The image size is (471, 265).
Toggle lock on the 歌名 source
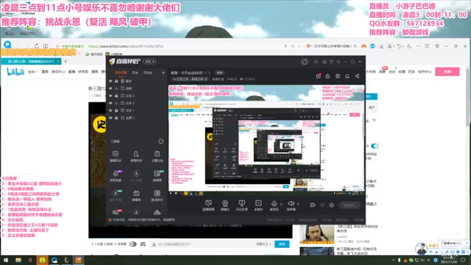pos(116,81)
